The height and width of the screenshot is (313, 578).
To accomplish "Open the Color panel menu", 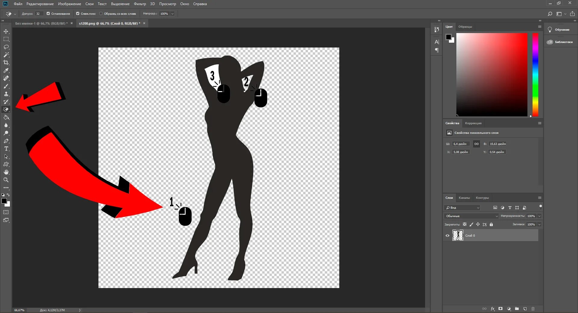I will tap(540, 27).
